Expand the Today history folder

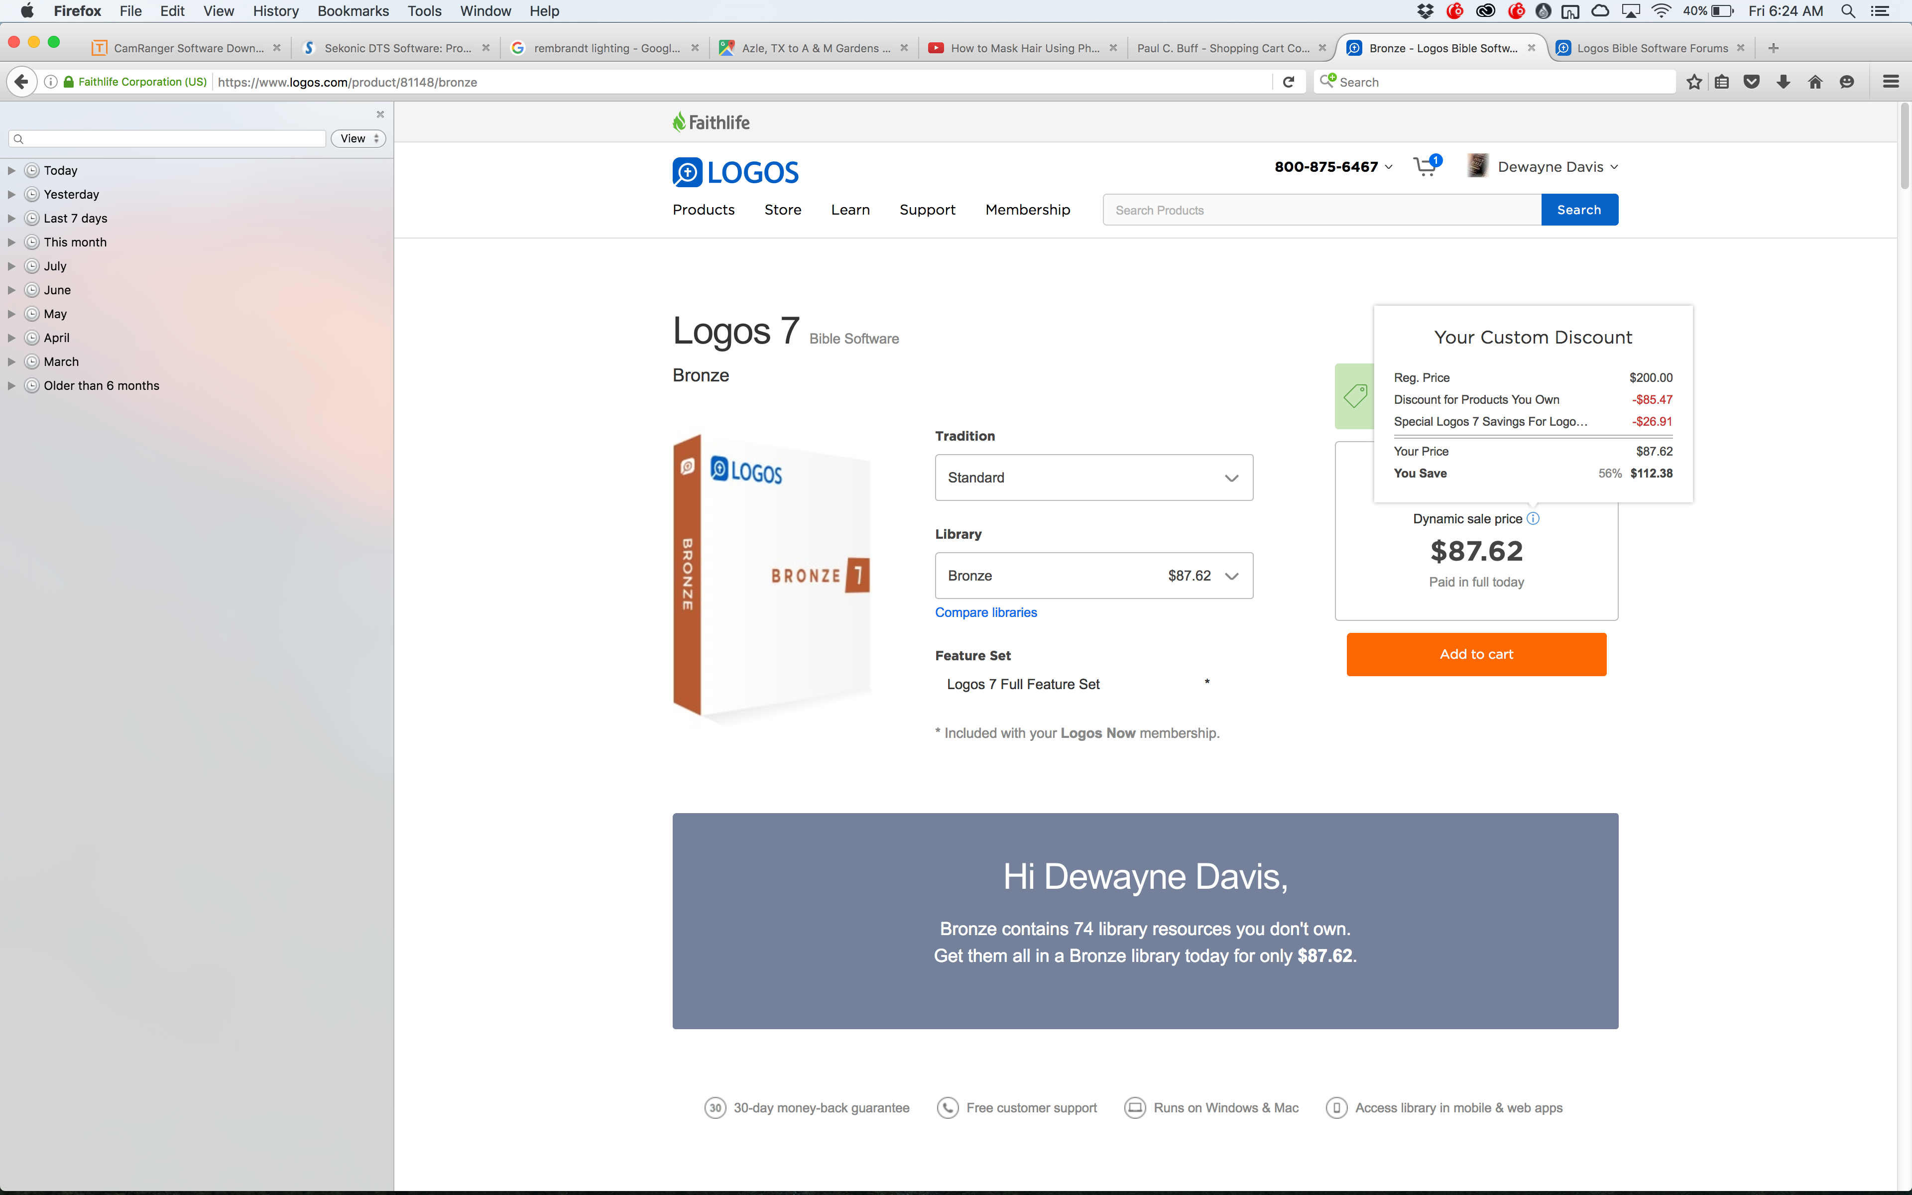[12, 171]
